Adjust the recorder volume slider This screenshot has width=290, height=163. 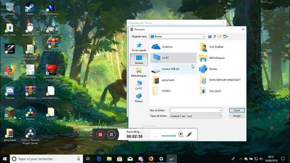[x=168, y=136]
